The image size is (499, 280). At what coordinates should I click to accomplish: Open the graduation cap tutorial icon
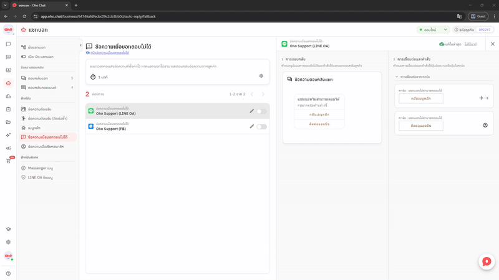[8, 230]
